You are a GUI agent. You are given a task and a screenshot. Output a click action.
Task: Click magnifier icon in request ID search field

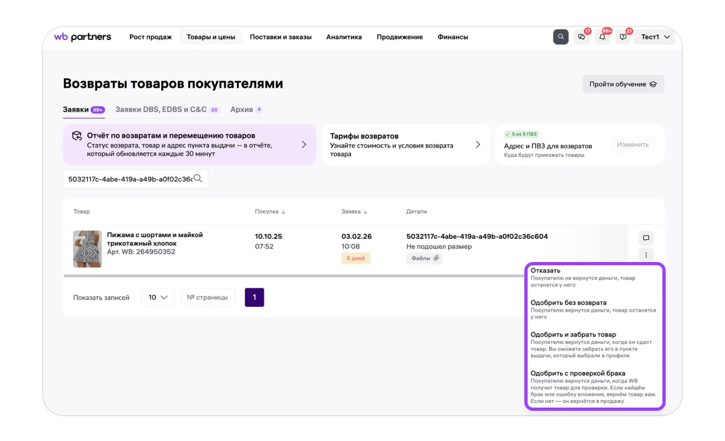click(x=198, y=178)
